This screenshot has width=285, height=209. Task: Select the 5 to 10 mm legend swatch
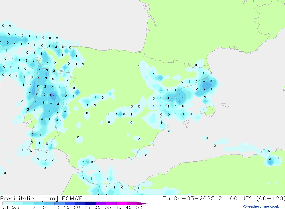[x=49, y=203]
